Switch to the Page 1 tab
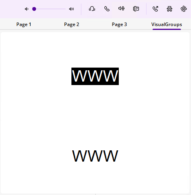The height and width of the screenshot is (195, 191). (x=24, y=24)
